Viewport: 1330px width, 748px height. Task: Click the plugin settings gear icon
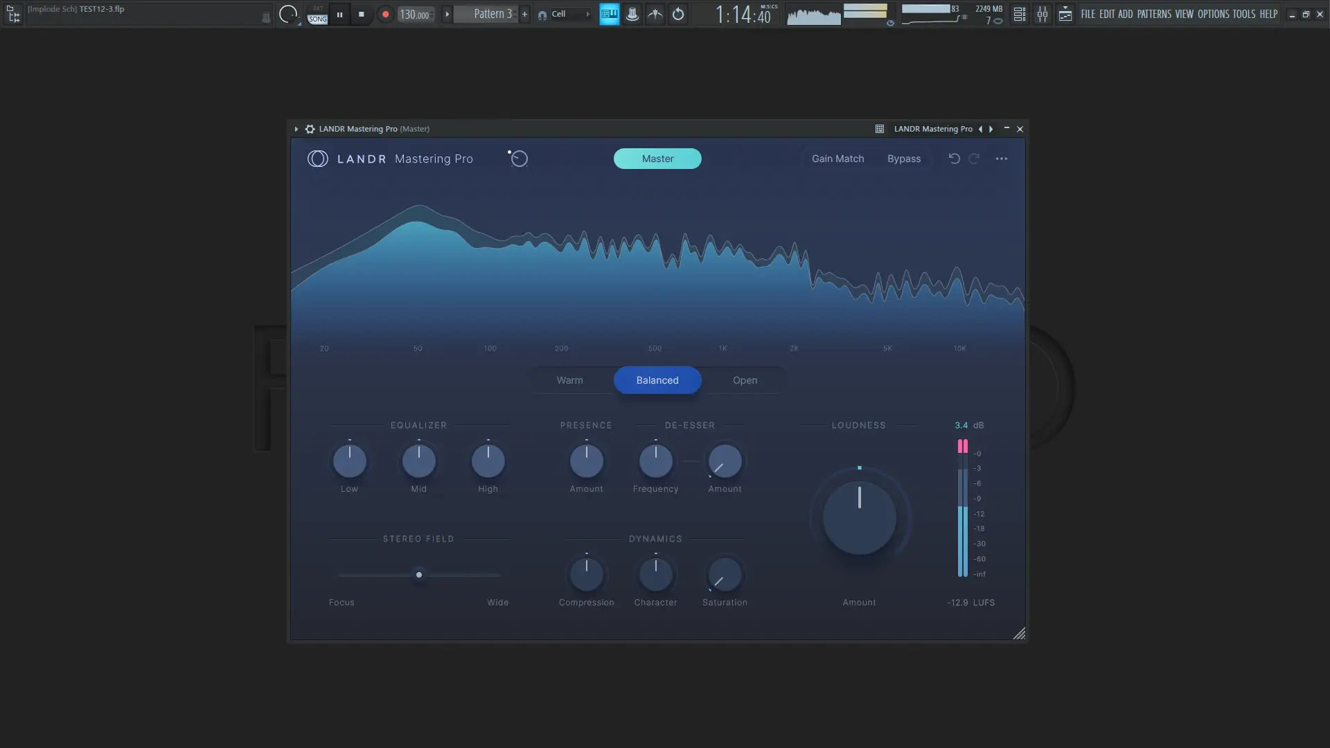[x=310, y=129]
